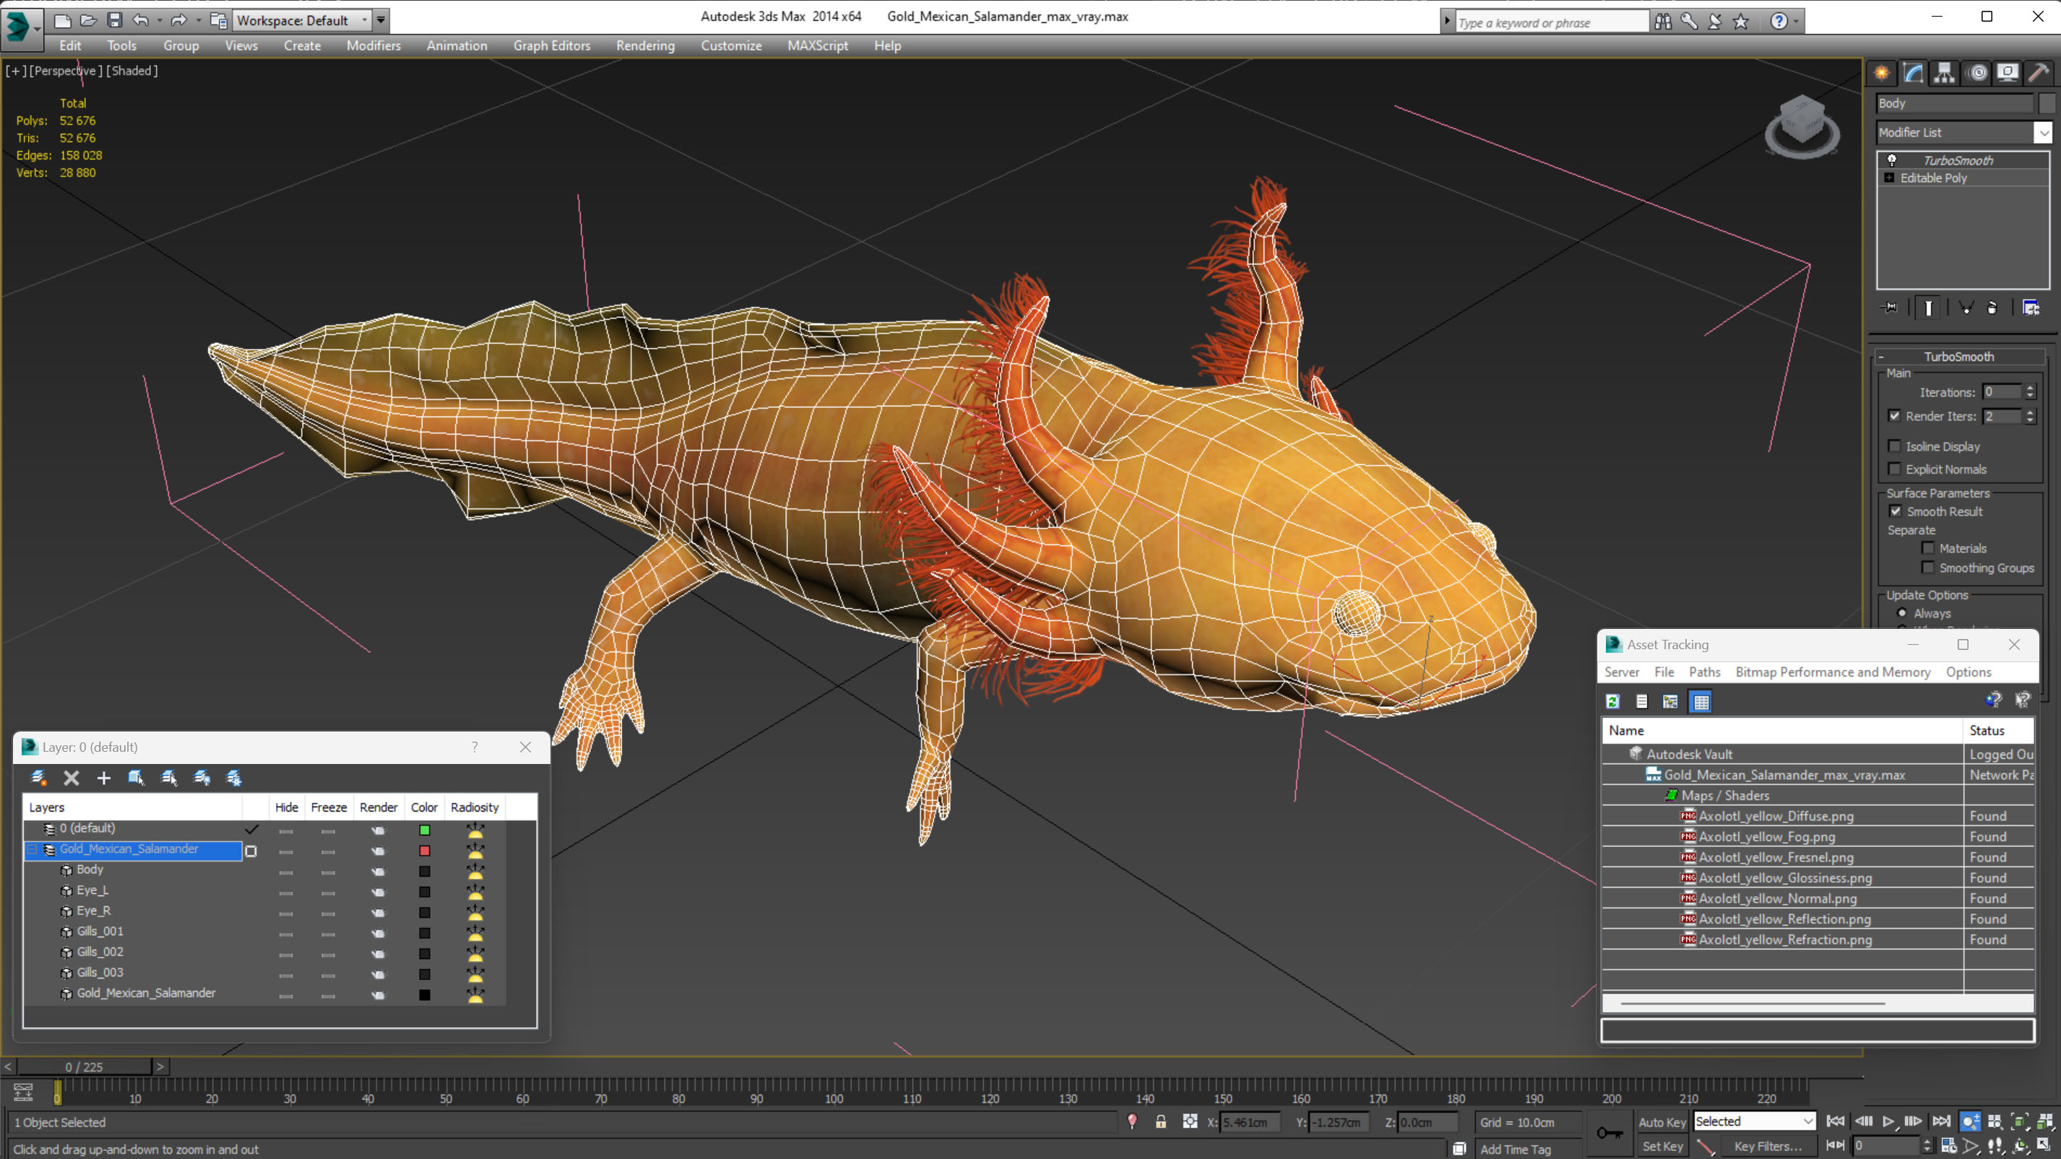Image resolution: width=2061 pixels, height=1159 pixels.
Task: Click the Save File icon in title bar
Action: point(114,20)
